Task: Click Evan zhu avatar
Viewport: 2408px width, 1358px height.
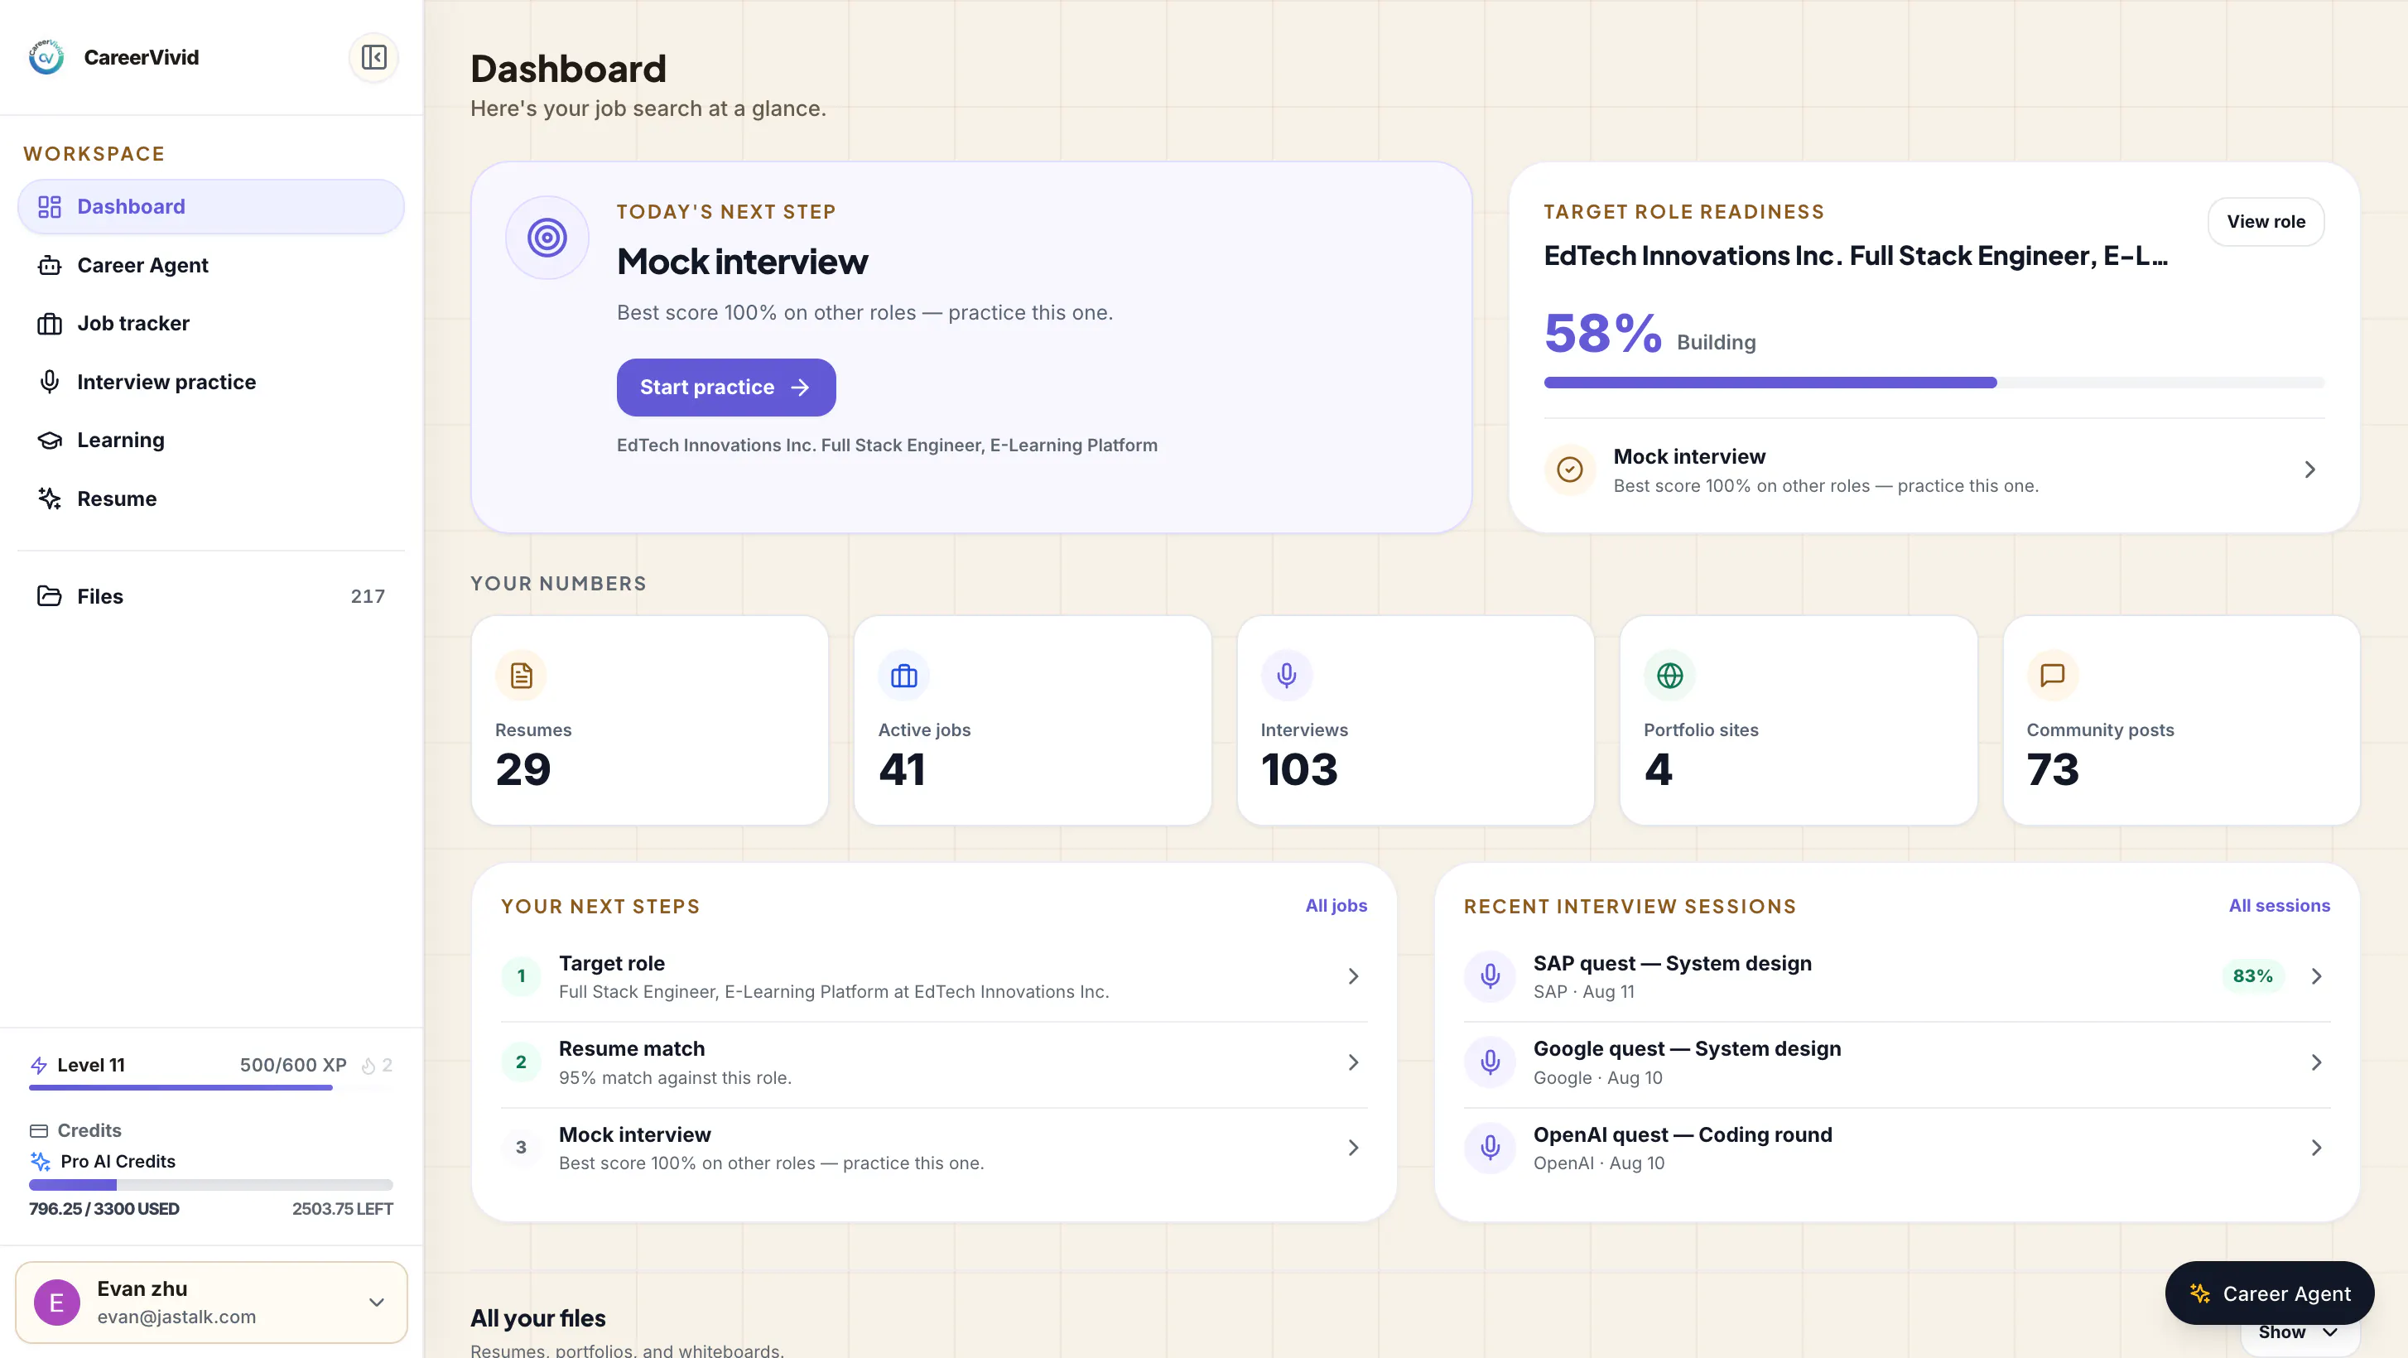Action: point(57,1303)
